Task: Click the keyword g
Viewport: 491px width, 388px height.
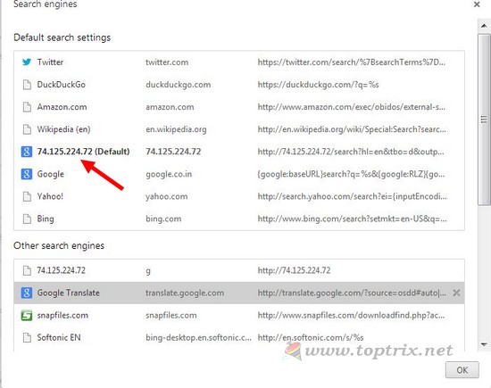Action: (148, 271)
